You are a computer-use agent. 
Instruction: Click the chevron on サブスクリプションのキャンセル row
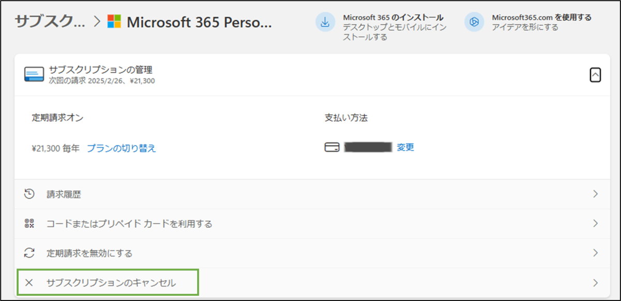(x=596, y=282)
